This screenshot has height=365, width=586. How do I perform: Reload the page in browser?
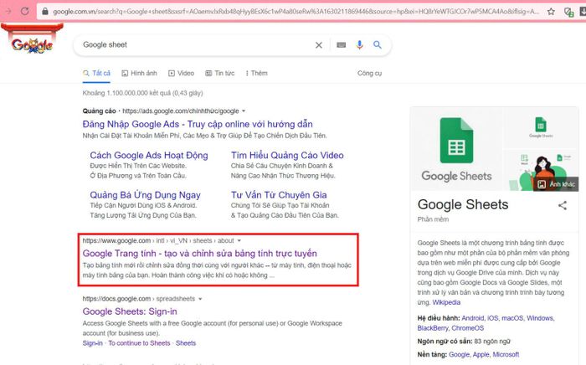[26, 13]
